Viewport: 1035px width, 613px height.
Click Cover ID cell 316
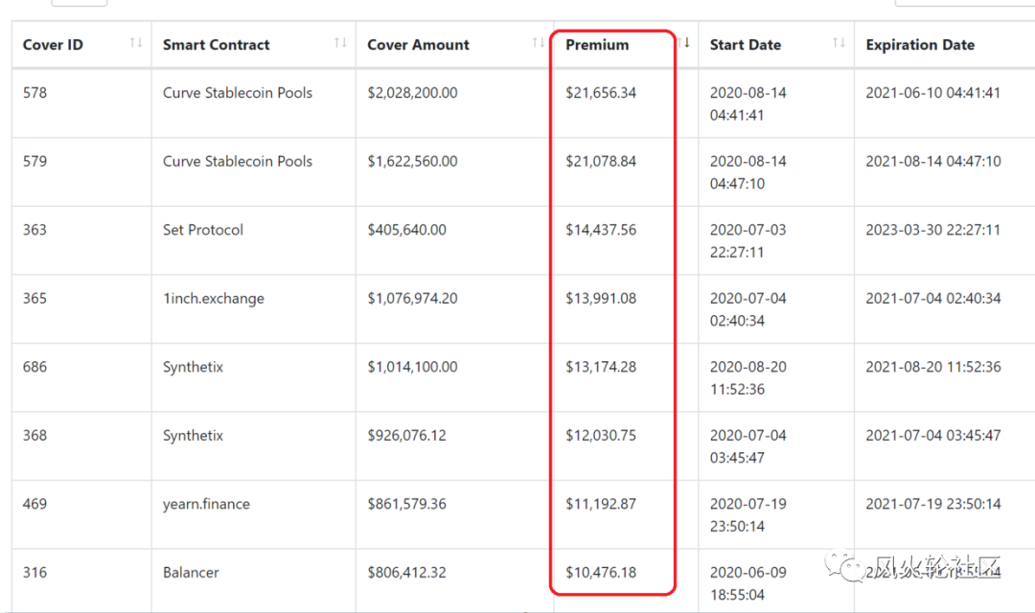click(35, 573)
